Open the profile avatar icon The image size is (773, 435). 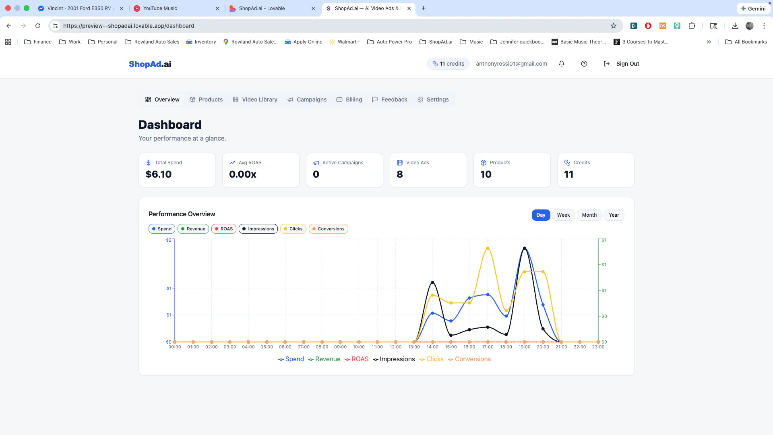click(750, 26)
